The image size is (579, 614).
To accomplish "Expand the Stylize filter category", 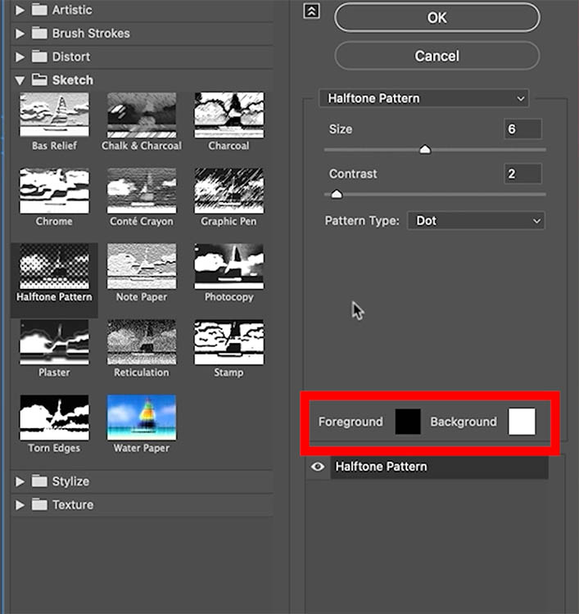I will [x=20, y=481].
